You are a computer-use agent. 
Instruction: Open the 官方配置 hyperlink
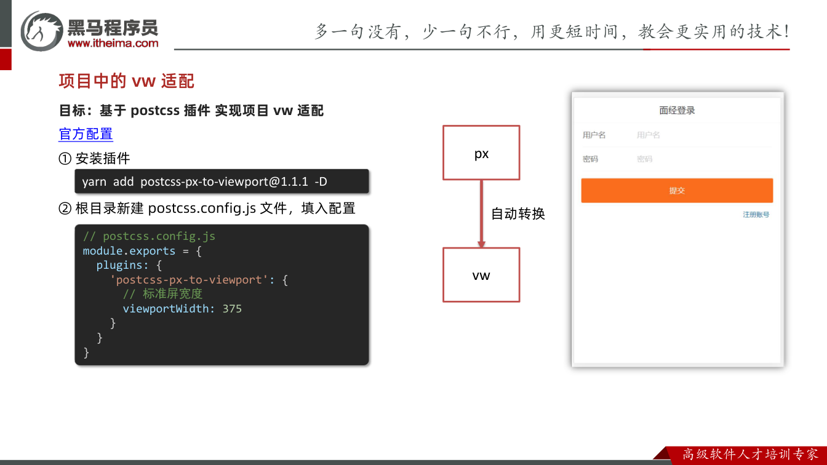pyautogui.click(x=86, y=134)
